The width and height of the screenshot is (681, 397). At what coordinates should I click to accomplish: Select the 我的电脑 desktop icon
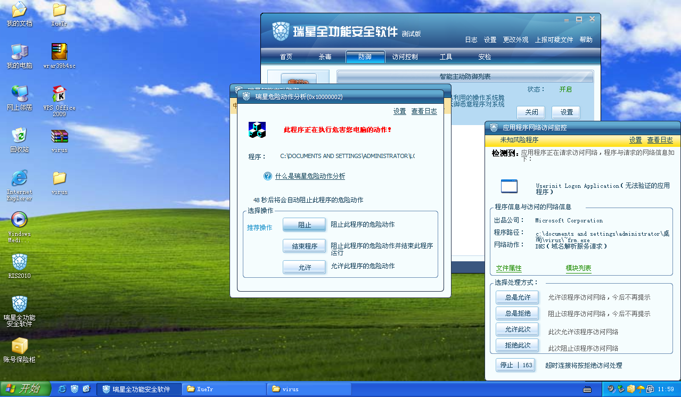point(19,56)
